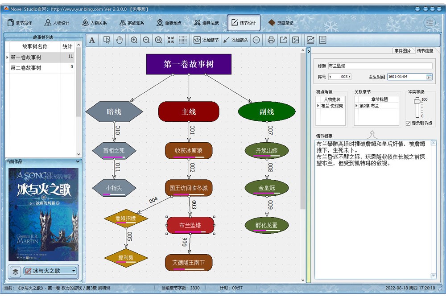This screenshot has height=297, width=446.
Task: Select the 丹妮出嫁 node
Action: [x=267, y=151]
